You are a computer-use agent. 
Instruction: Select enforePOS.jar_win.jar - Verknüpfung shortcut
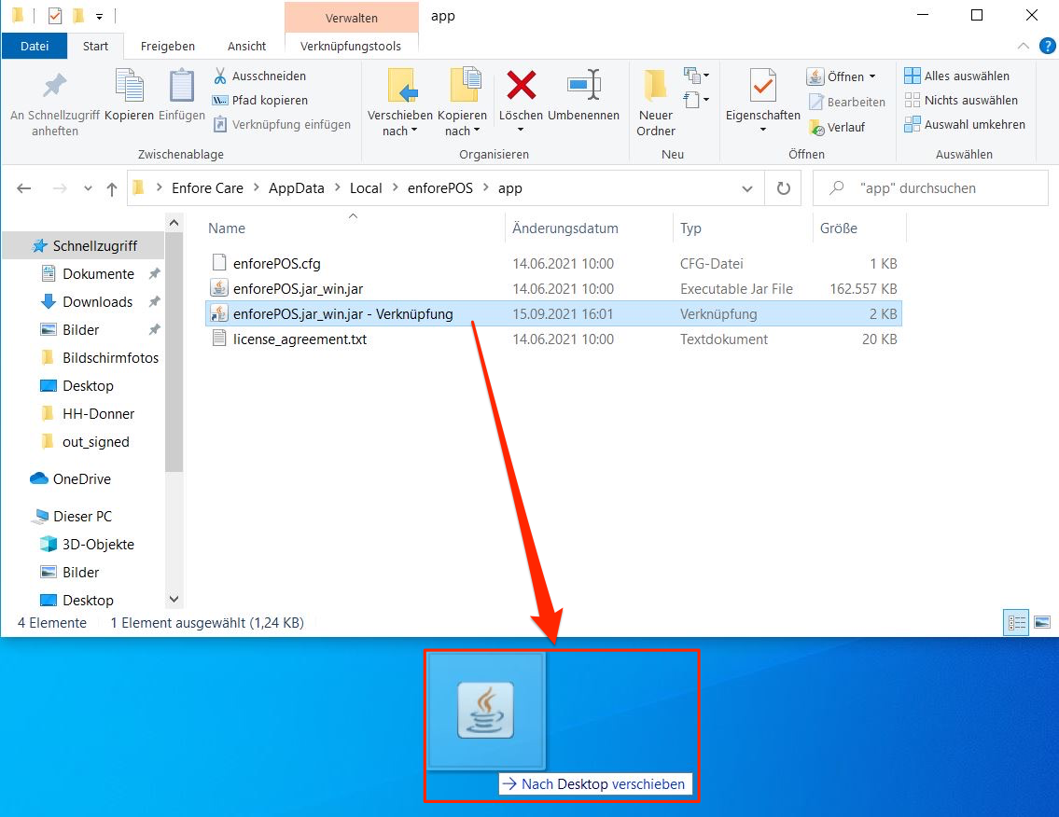pyautogui.click(x=553, y=314)
